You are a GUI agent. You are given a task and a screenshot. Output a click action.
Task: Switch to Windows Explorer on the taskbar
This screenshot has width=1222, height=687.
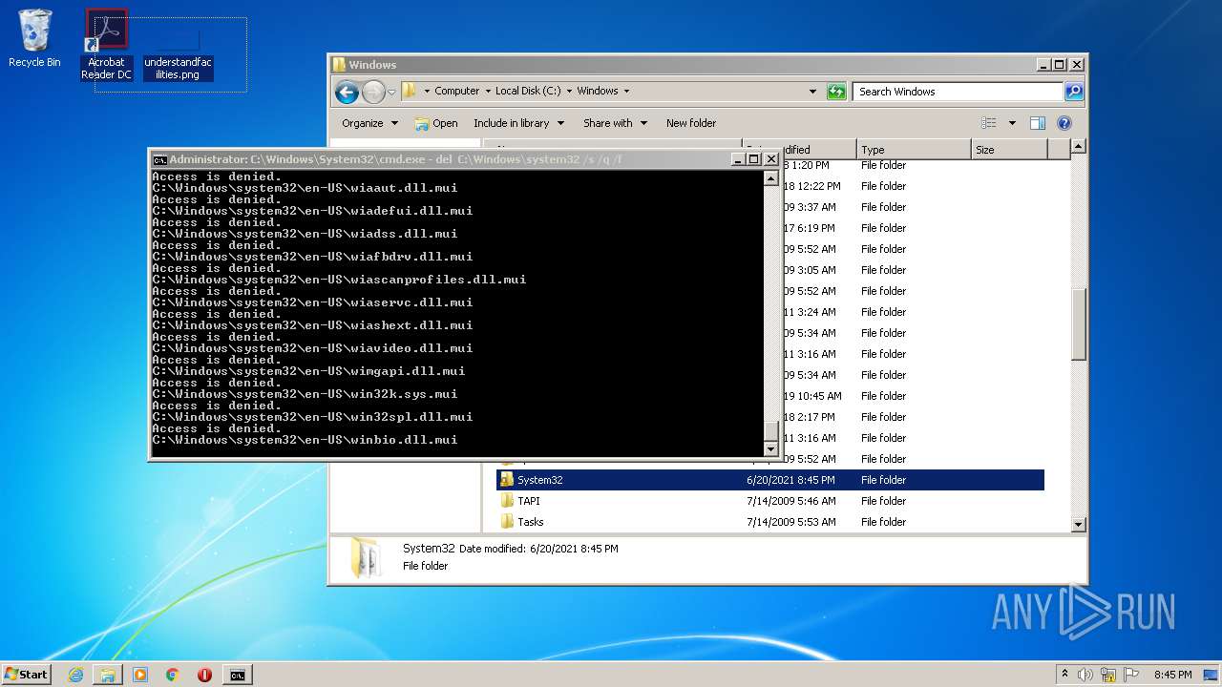click(x=108, y=675)
